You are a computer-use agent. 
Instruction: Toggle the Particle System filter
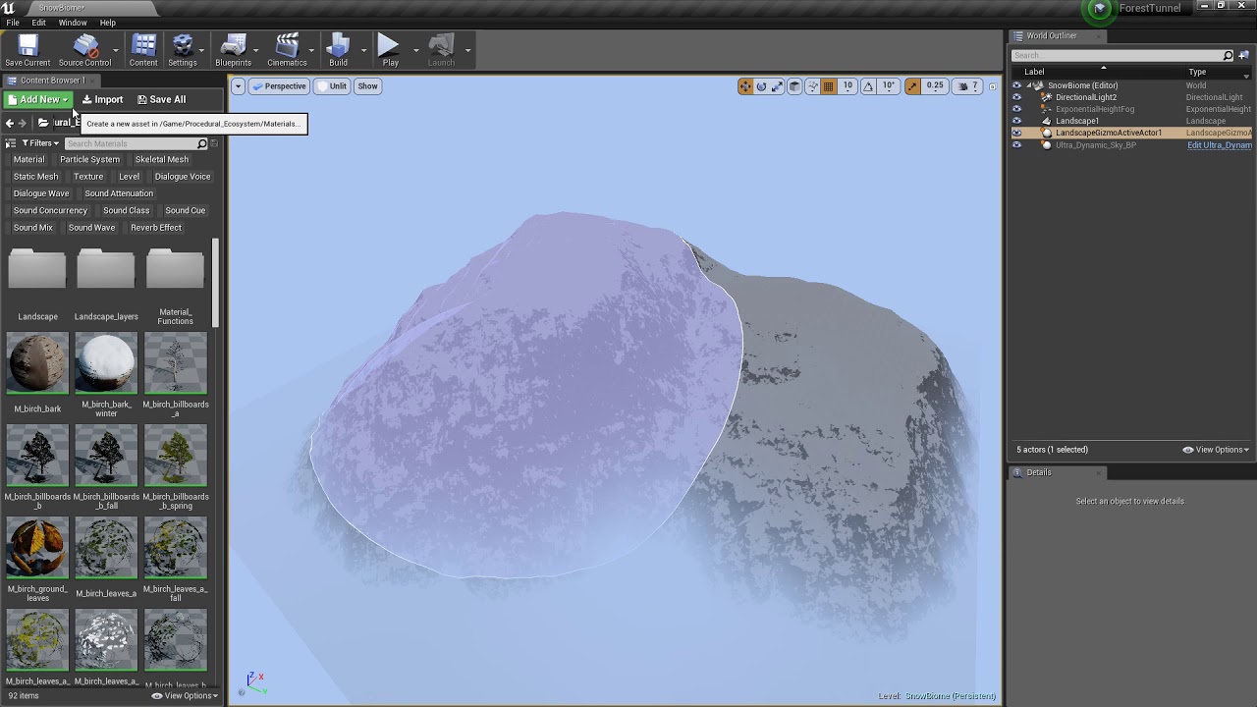[89, 159]
